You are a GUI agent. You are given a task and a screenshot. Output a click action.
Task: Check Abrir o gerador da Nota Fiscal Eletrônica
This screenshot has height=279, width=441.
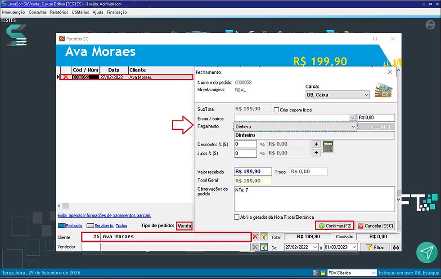(x=237, y=217)
